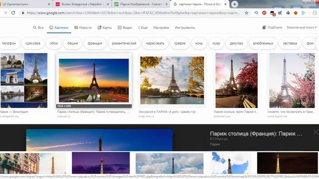Viewport: 319px width, 179px height.
Task: Click the lock icon in address bar
Action: pos(23,13)
